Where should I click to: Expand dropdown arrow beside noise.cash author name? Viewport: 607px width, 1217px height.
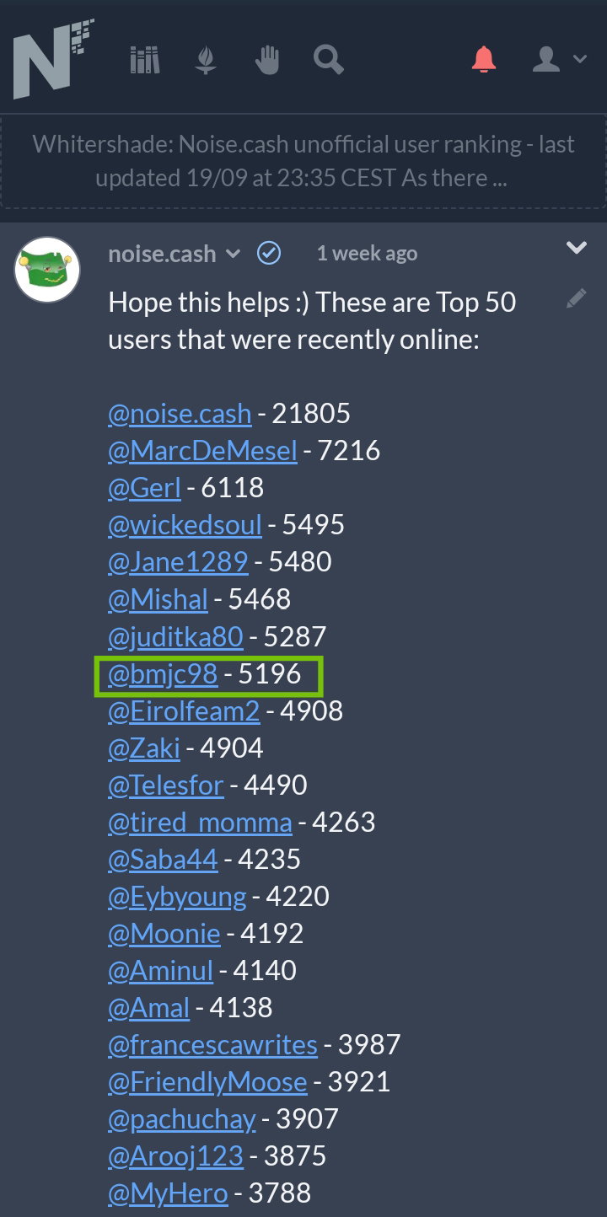click(234, 254)
